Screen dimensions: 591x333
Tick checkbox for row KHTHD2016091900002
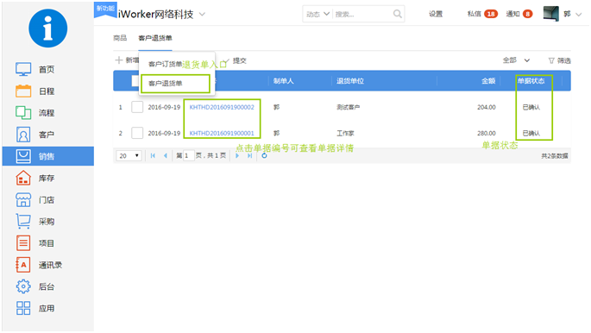coord(137,107)
